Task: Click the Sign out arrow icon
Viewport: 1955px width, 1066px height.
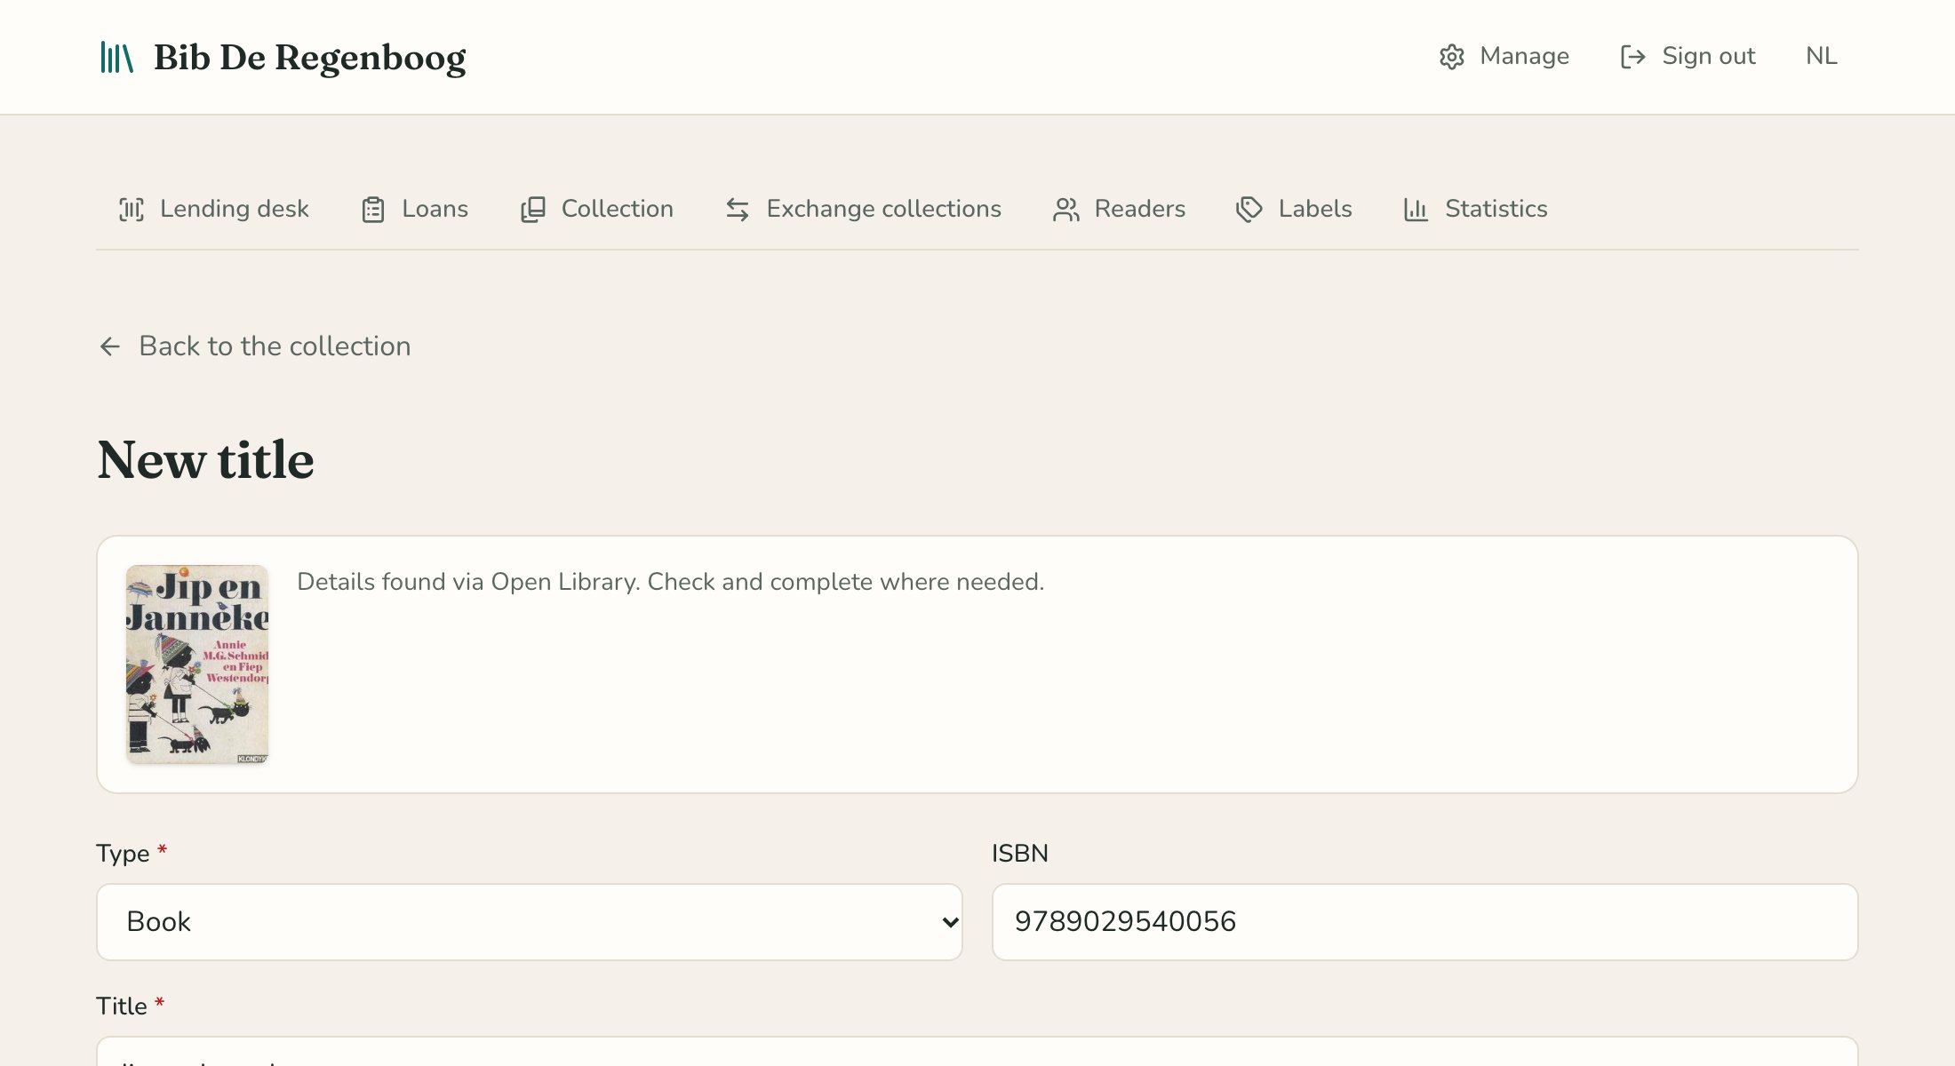Action: click(1632, 57)
